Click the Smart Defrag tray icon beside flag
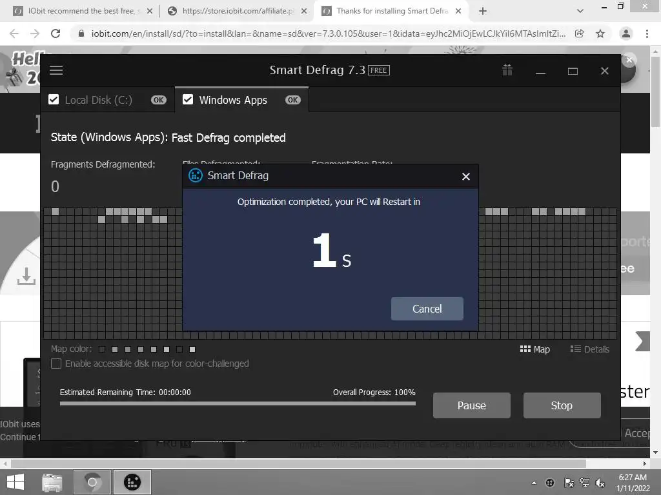The height and width of the screenshot is (495, 661). [x=550, y=483]
